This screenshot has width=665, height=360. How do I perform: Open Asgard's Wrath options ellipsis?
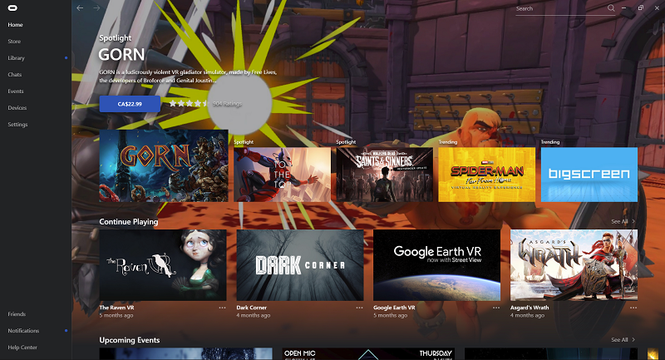tap(633, 308)
